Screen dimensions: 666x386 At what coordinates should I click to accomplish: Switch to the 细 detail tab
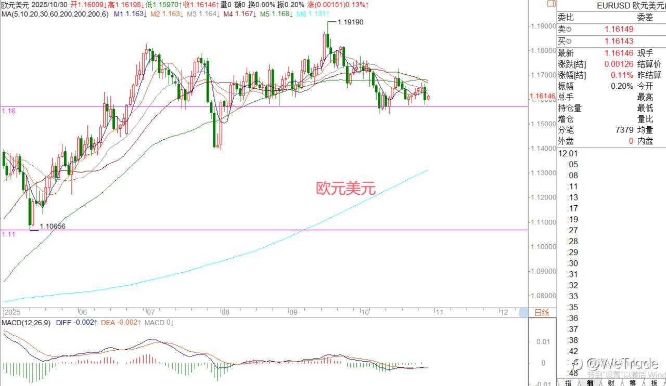click(590, 382)
